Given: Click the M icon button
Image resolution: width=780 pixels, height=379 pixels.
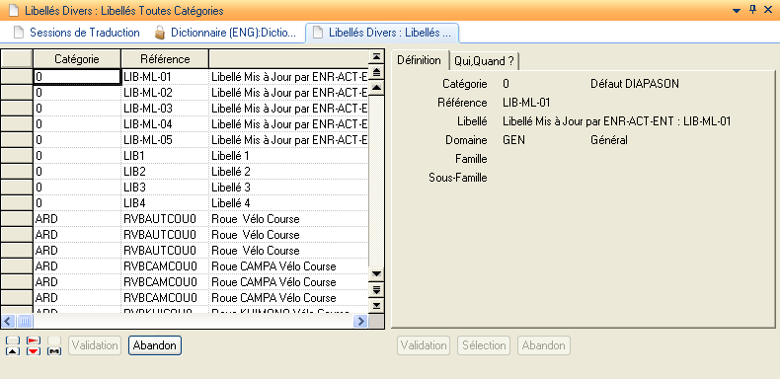Looking at the screenshot, I should [x=54, y=351].
